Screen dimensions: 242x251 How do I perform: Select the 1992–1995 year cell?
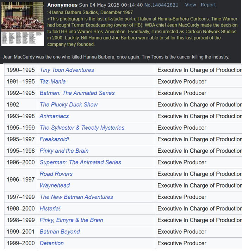pos(21,93)
